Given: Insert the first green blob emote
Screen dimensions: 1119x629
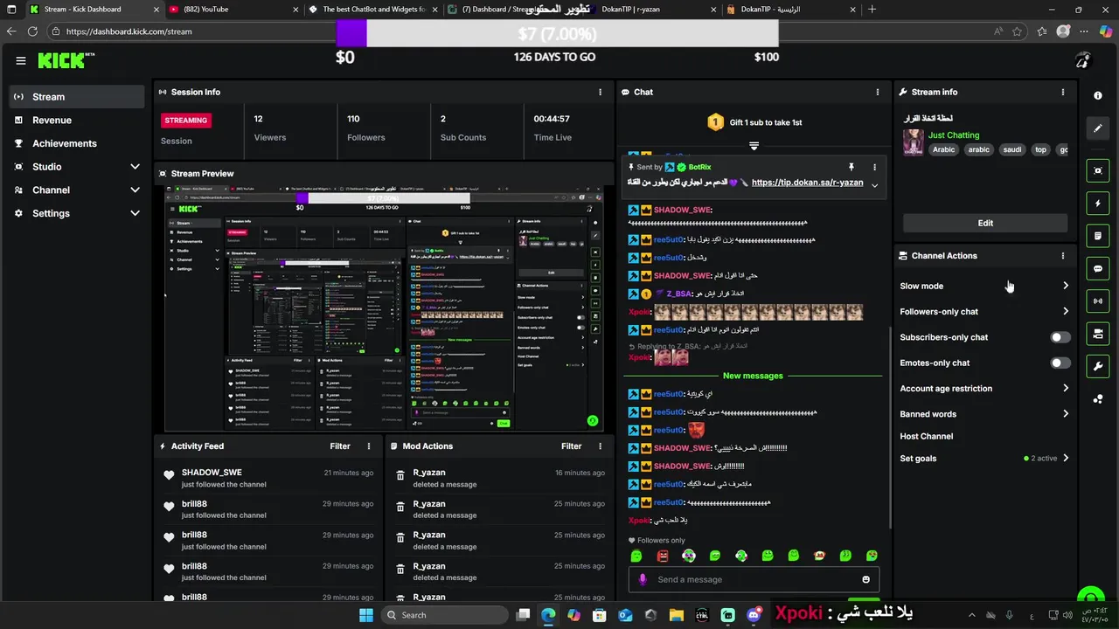Looking at the screenshot, I should 636,556.
